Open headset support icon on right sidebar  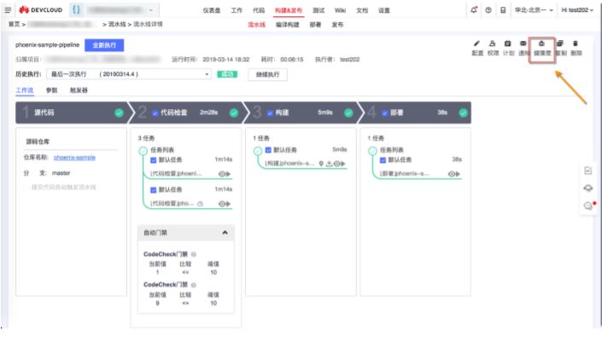click(x=587, y=188)
